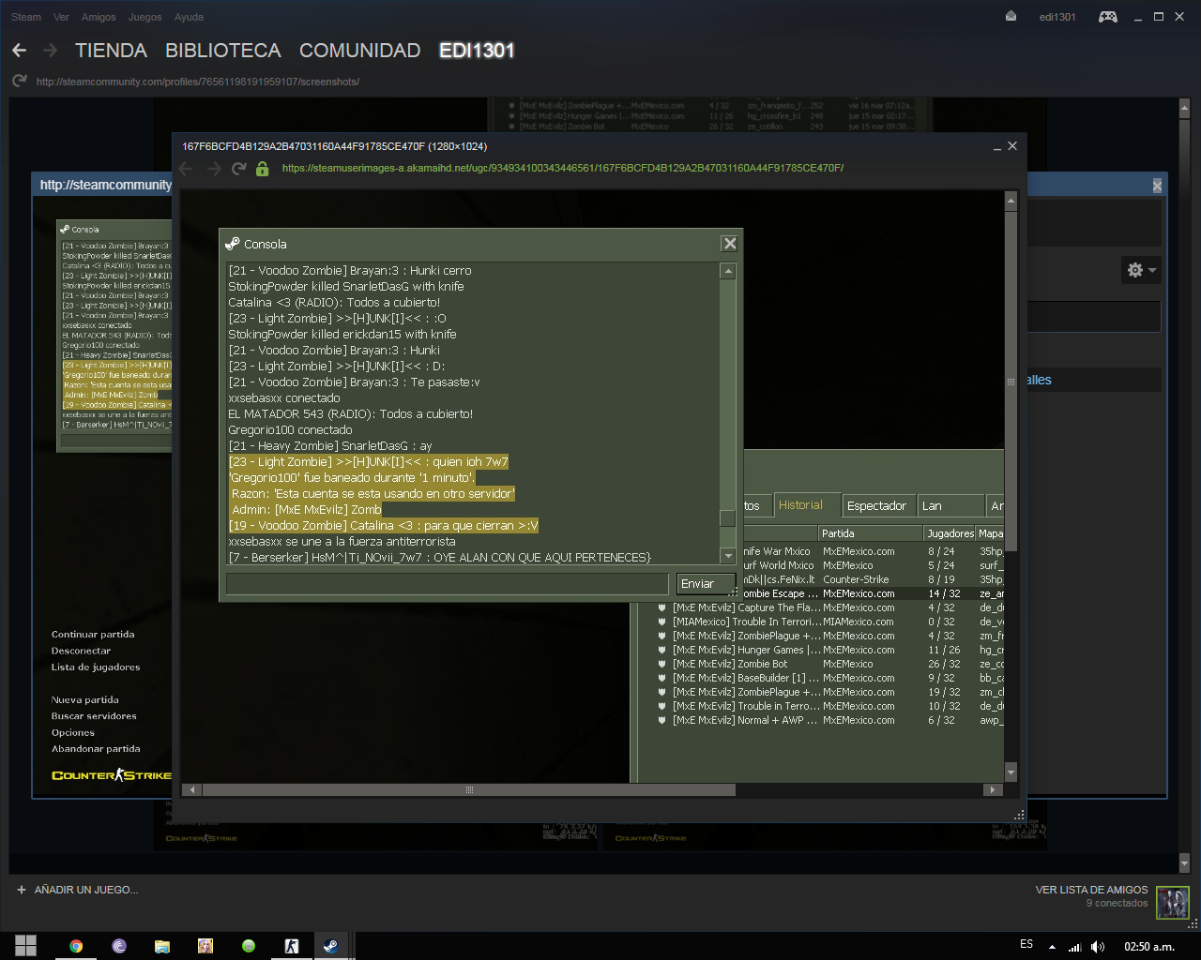Open VER LISTA DE AMIGOS
Image resolution: width=1201 pixels, height=960 pixels.
(1091, 890)
